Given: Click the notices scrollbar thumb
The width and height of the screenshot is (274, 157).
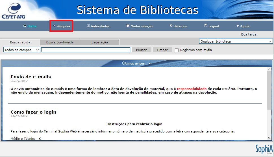Looking at the screenshot, I should click(269, 90).
